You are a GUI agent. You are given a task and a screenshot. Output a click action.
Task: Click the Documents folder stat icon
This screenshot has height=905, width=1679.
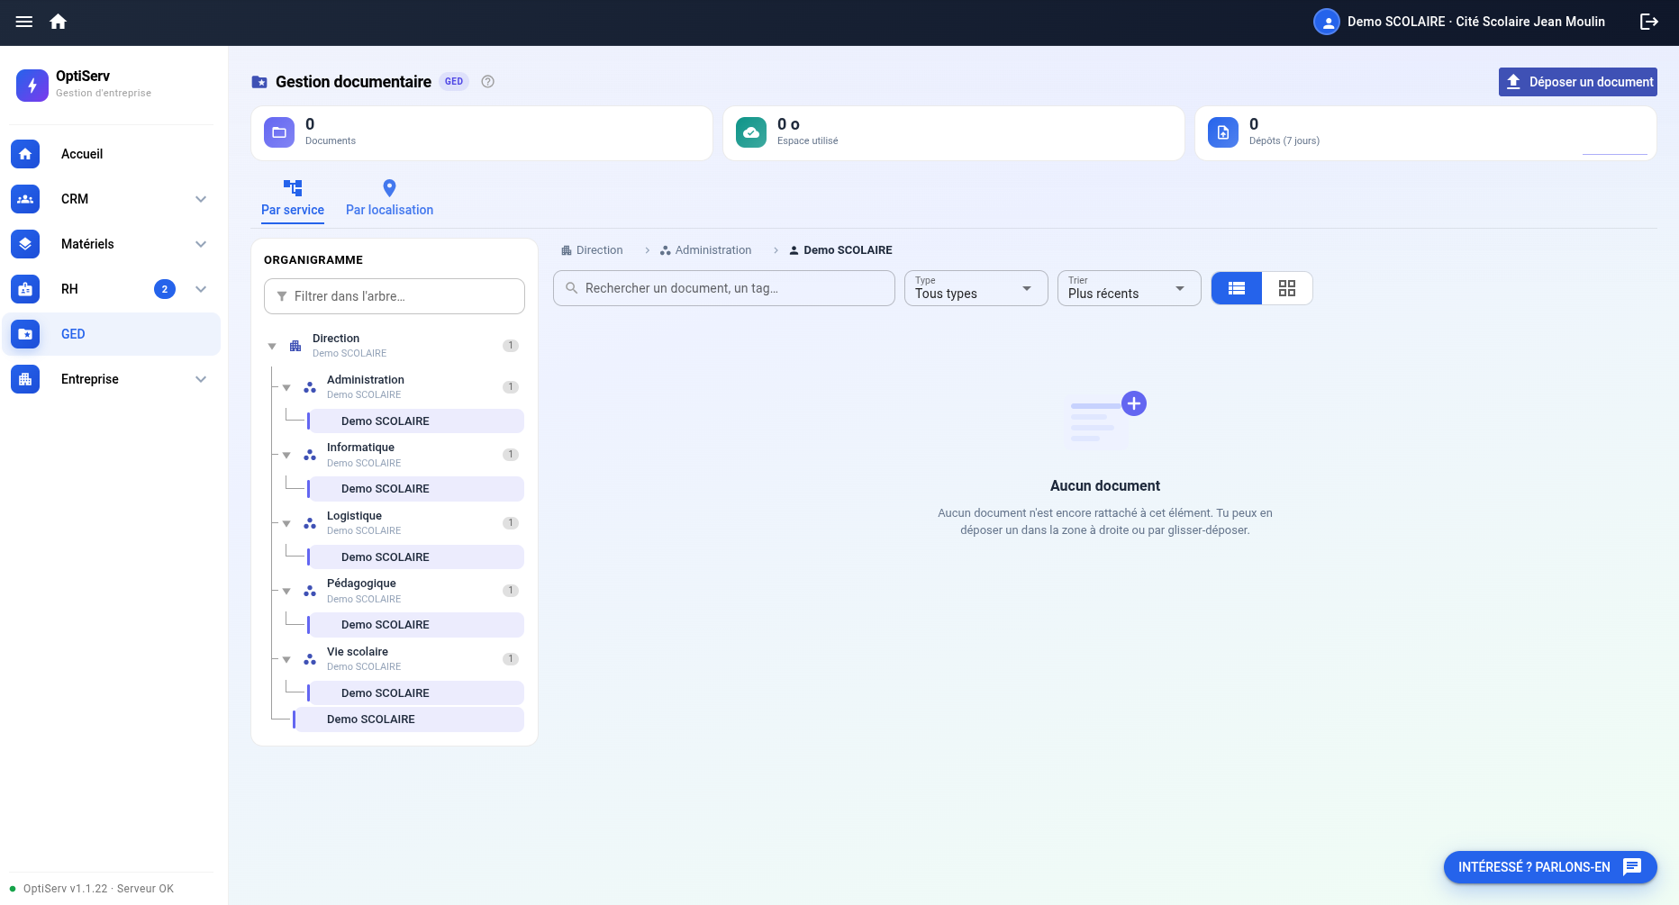[279, 132]
